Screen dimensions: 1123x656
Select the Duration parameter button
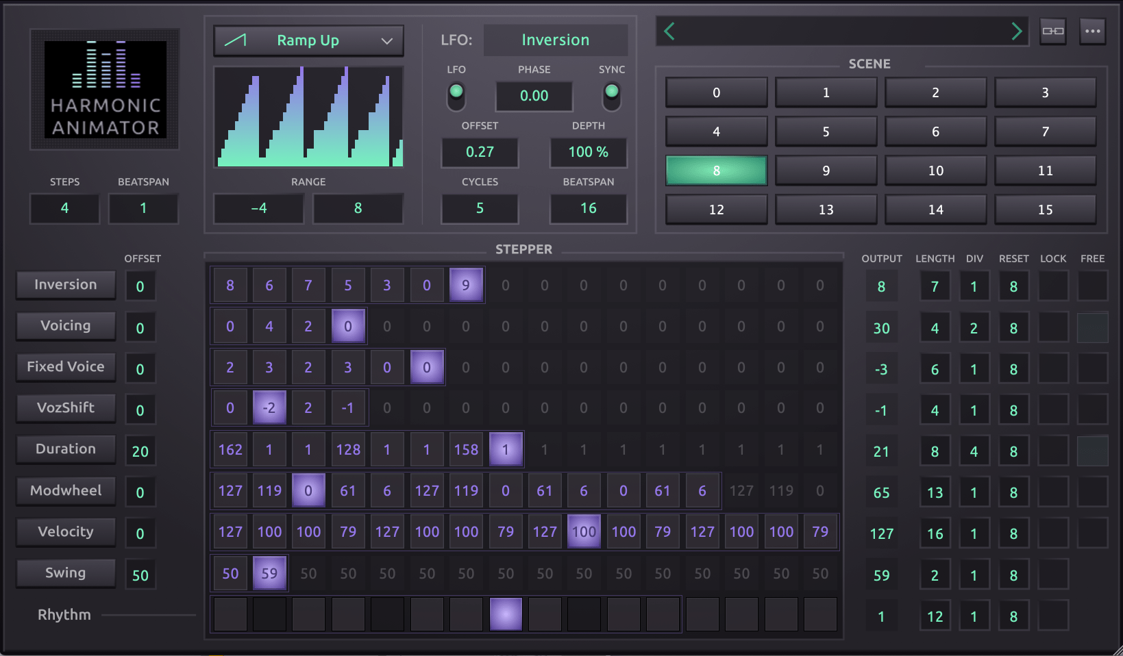point(66,449)
